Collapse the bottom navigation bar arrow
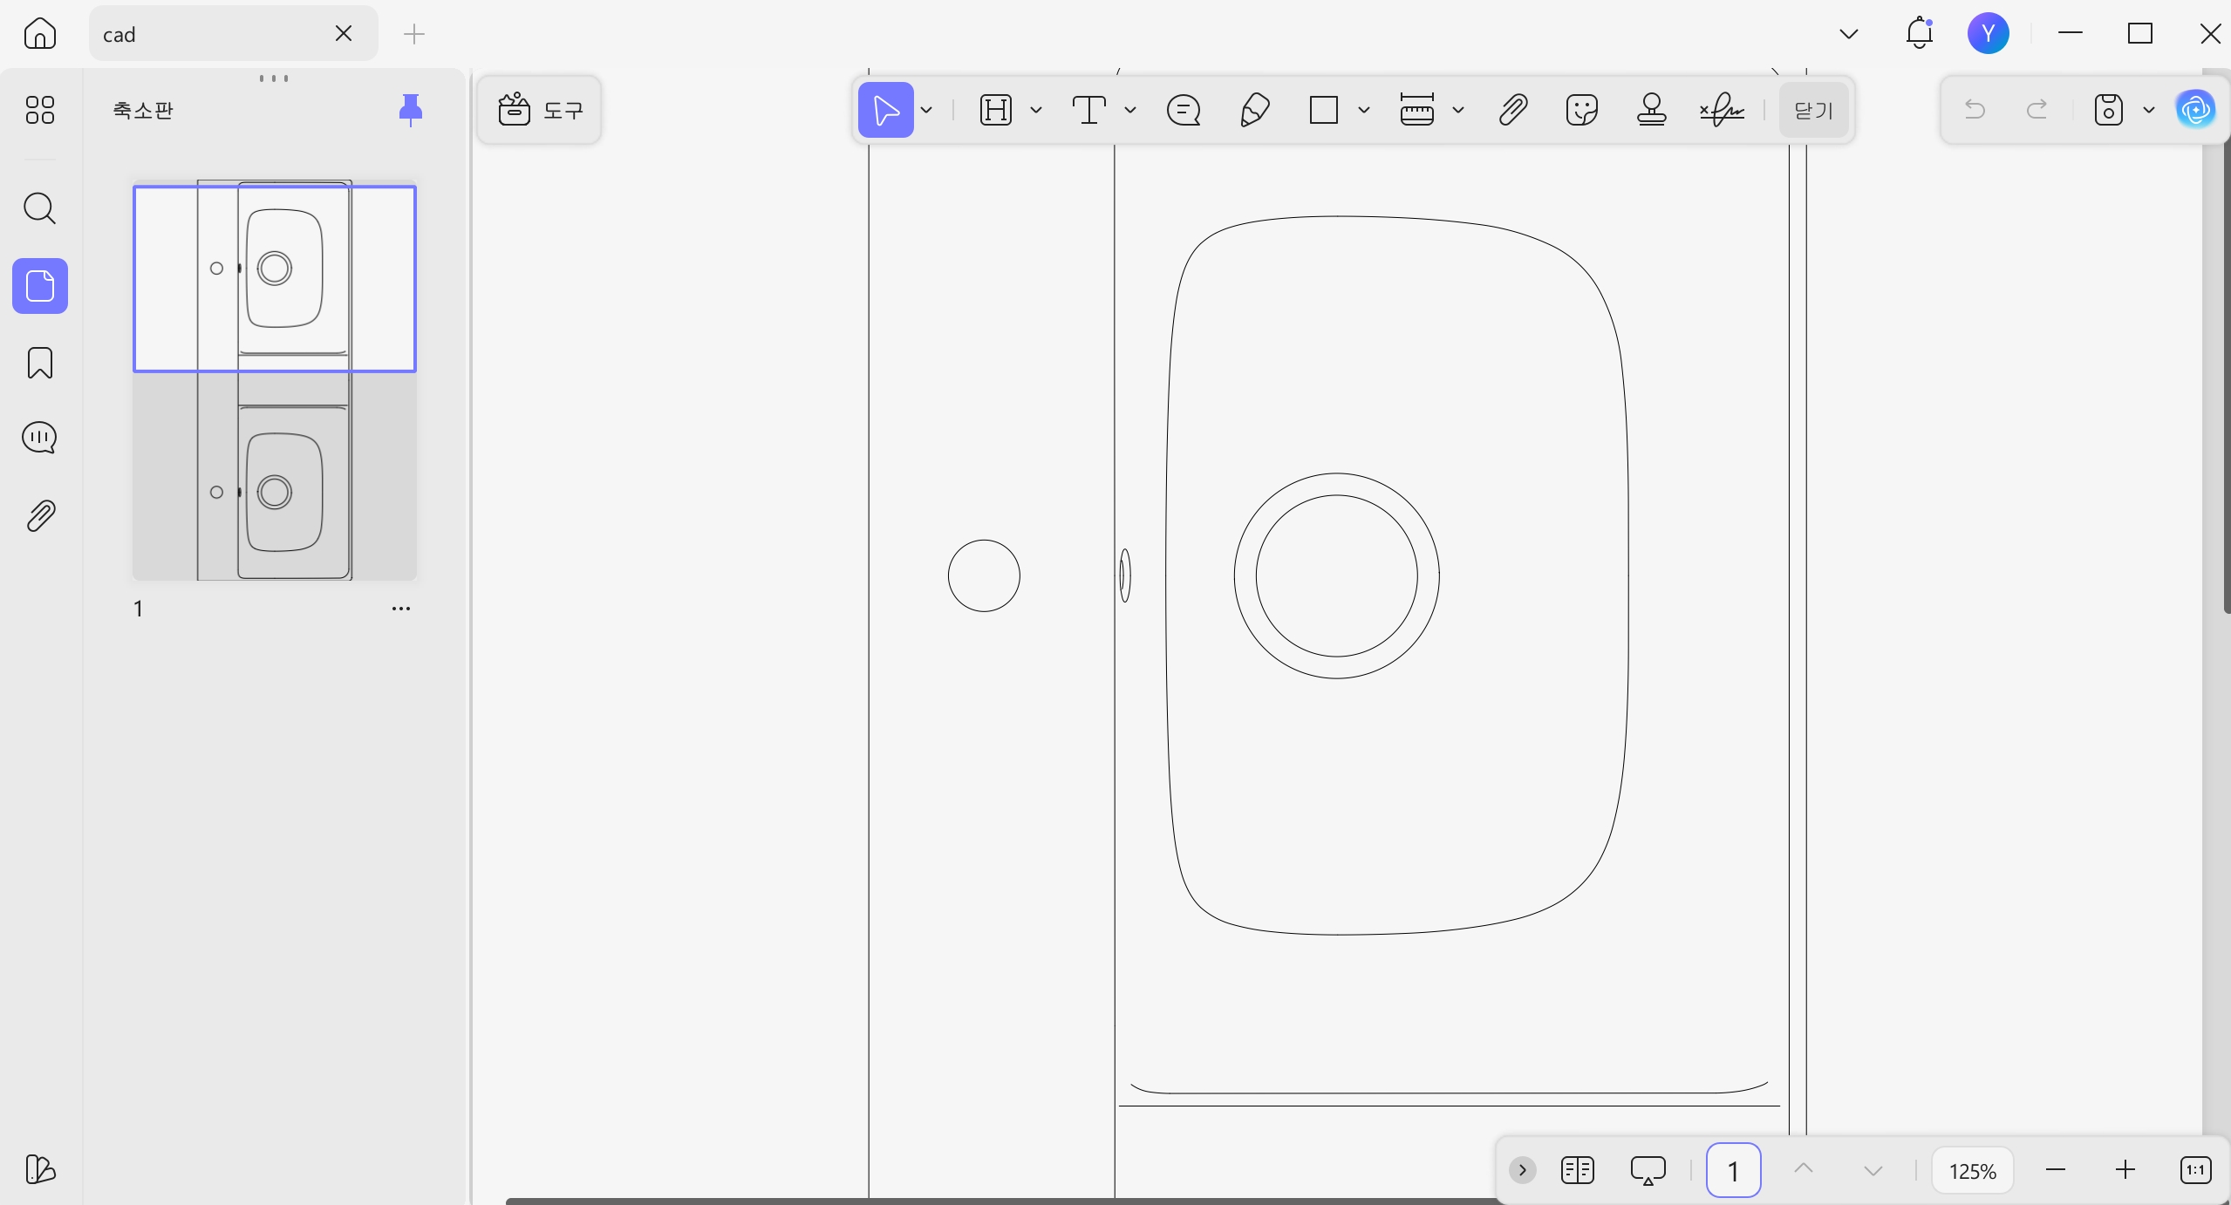This screenshot has width=2231, height=1205. [x=1523, y=1170]
